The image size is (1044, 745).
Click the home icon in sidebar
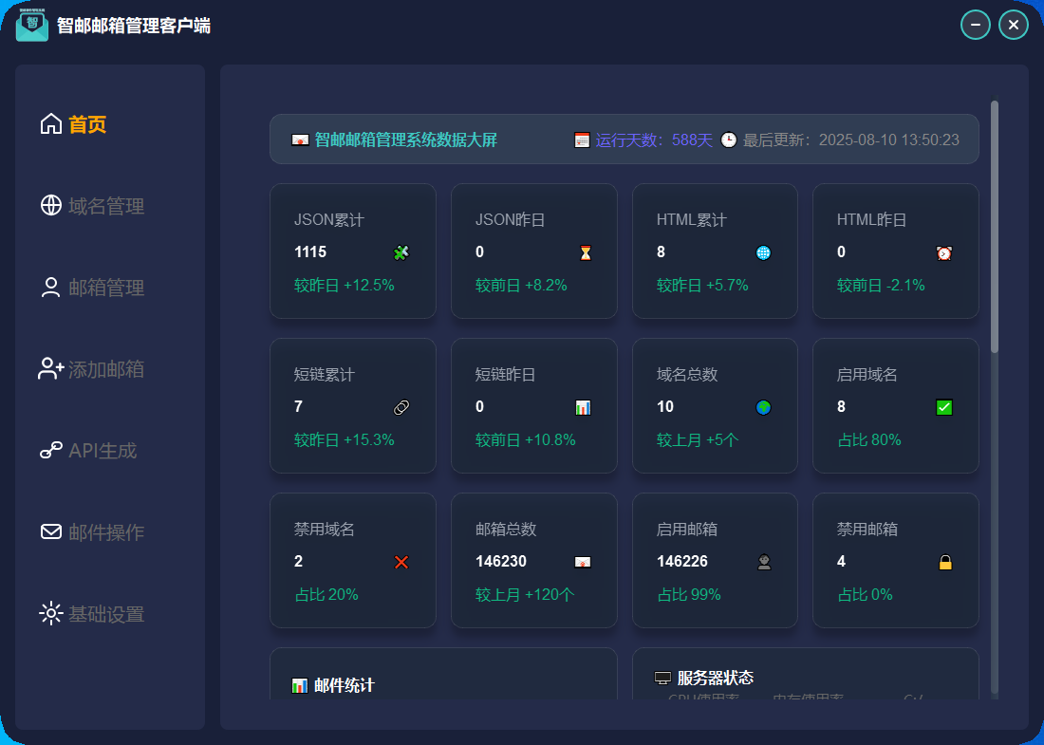point(51,124)
